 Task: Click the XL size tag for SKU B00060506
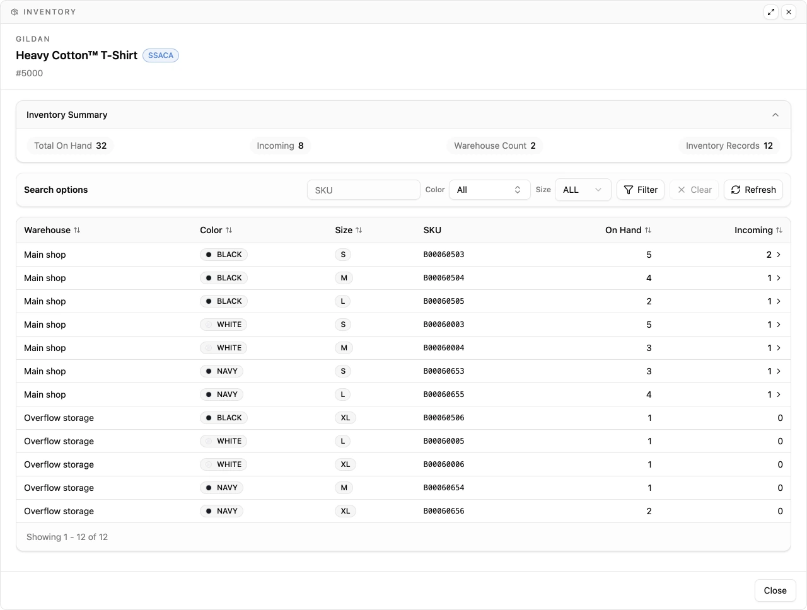[x=345, y=418]
